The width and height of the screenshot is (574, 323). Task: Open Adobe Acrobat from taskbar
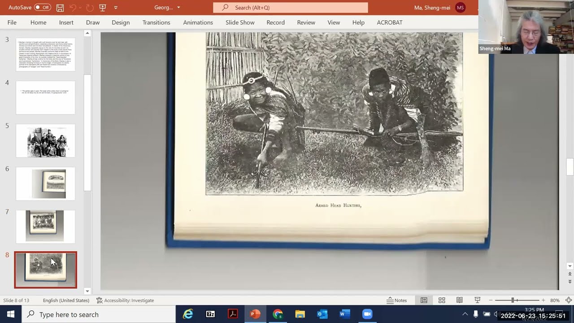pyautogui.click(x=233, y=314)
